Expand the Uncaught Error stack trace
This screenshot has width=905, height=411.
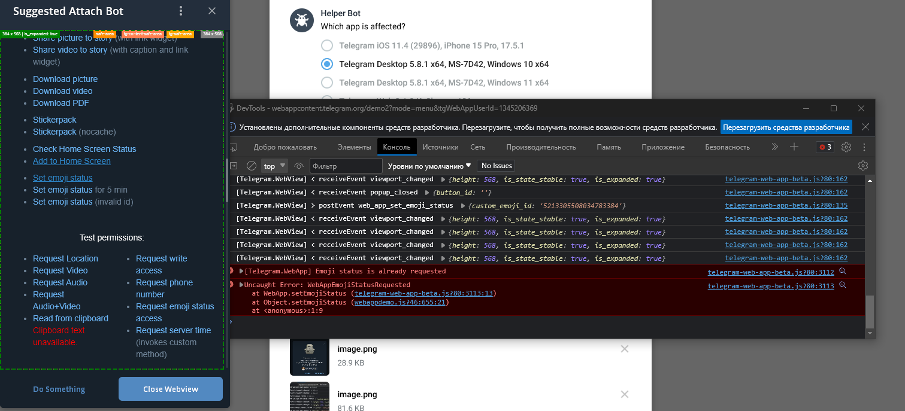coord(241,285)
